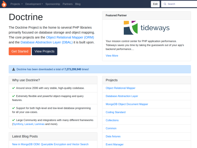
Task: Click the Tideways partner logo
Action: tap(146, 28)
